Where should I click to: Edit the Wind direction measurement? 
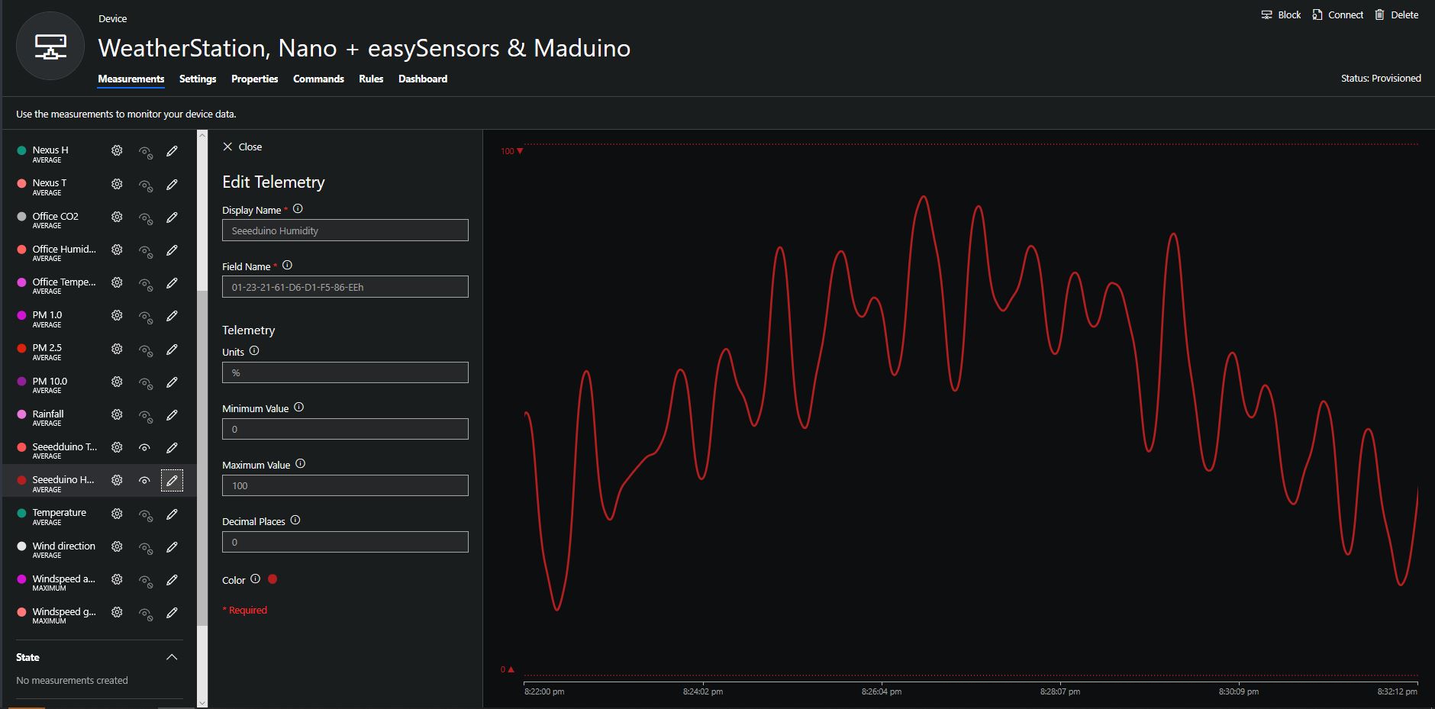[x=172, y=547]
